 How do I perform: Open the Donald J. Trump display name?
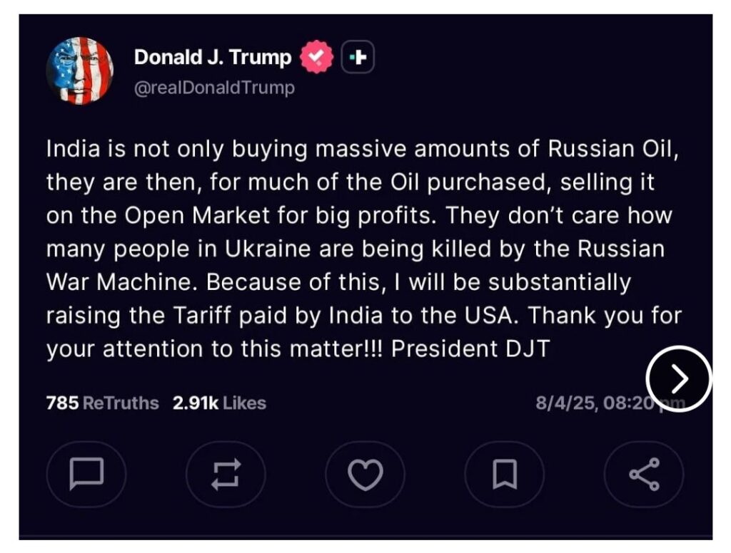click(x=213, y=58)
